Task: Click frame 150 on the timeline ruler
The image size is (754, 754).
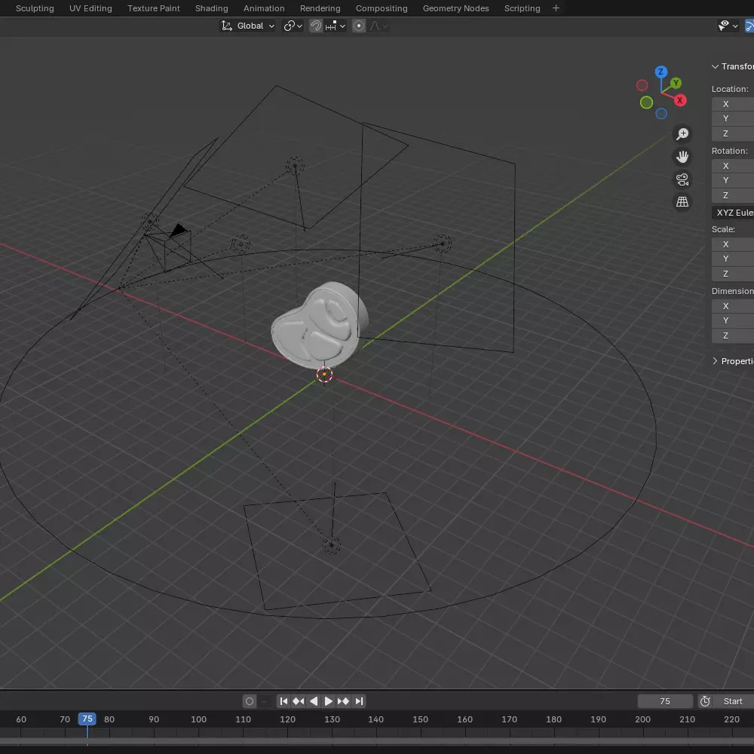Action: pos(420,719)
